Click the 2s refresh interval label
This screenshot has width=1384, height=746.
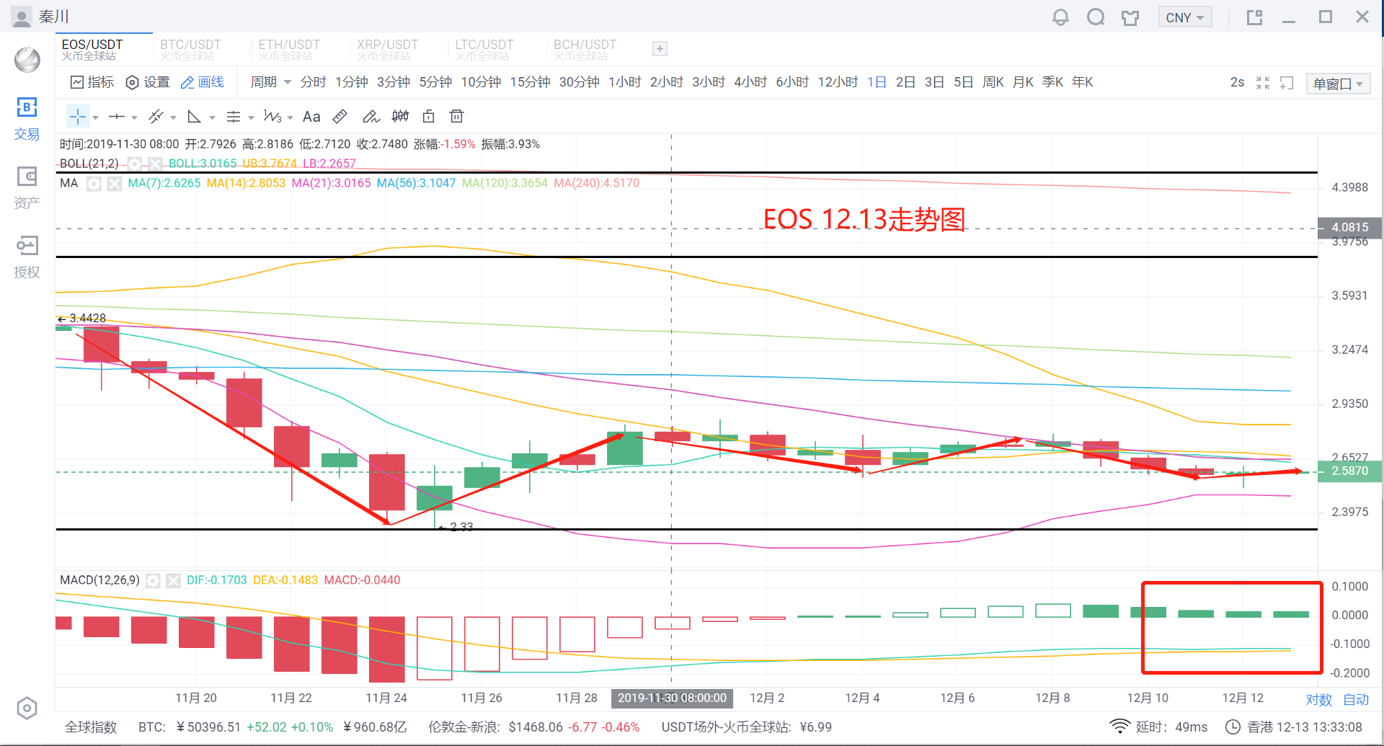pos(1237,82)
